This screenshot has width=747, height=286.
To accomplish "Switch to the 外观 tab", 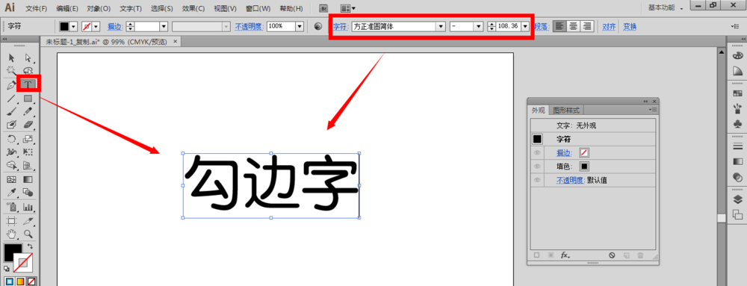I will click(x=539, y=111).
